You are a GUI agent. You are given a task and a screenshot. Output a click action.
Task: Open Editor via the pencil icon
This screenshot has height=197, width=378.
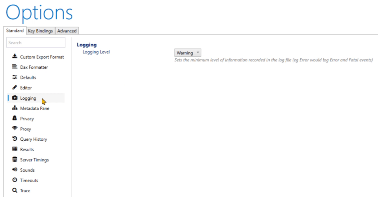pos(15,87)
